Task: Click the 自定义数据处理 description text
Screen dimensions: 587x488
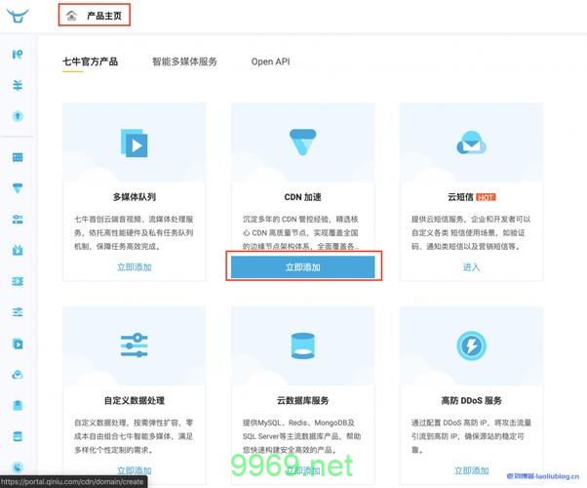Action: pos(134,436)
